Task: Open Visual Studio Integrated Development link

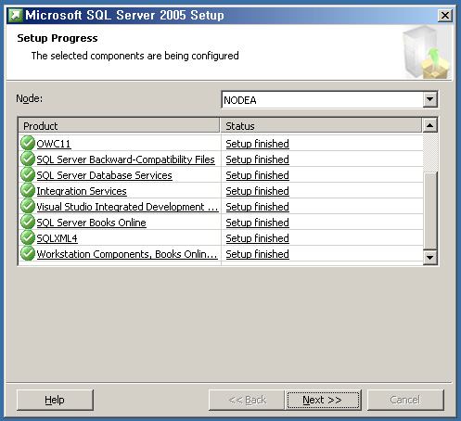Action: click(x=127, y=207)
